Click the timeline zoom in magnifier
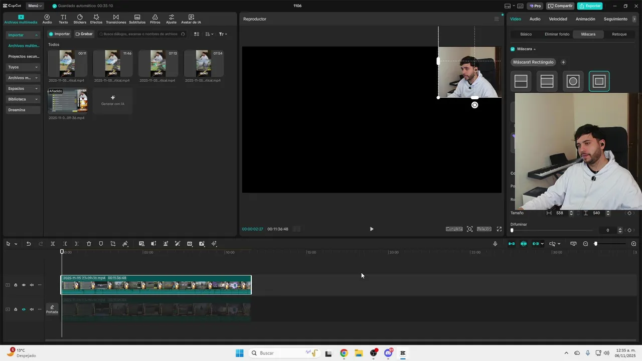 [x=633, y=244]
